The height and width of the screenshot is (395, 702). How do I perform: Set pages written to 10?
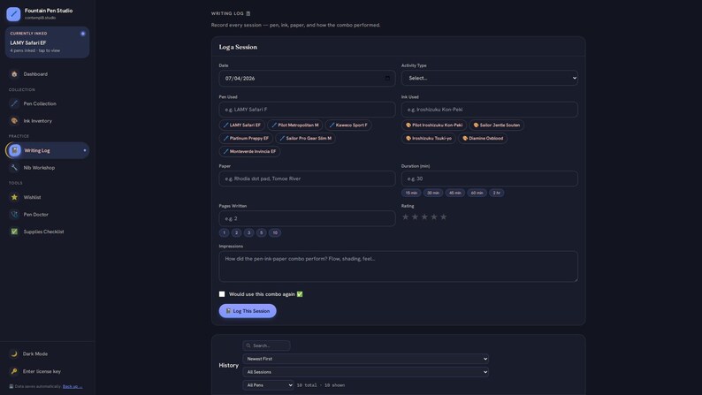pyautogui.click(x=275, y=232)
